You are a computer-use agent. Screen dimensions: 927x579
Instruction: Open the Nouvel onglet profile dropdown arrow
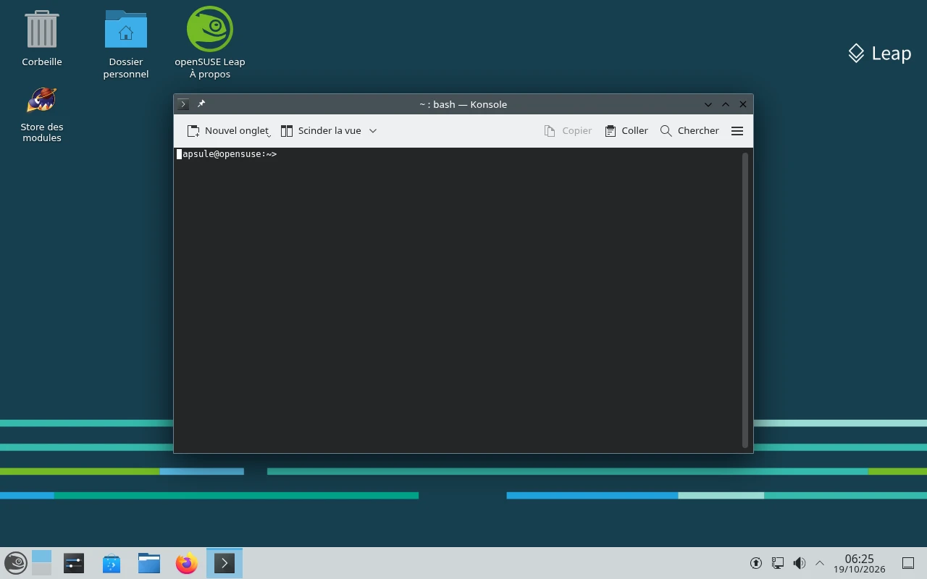click(x=269, y=135)
